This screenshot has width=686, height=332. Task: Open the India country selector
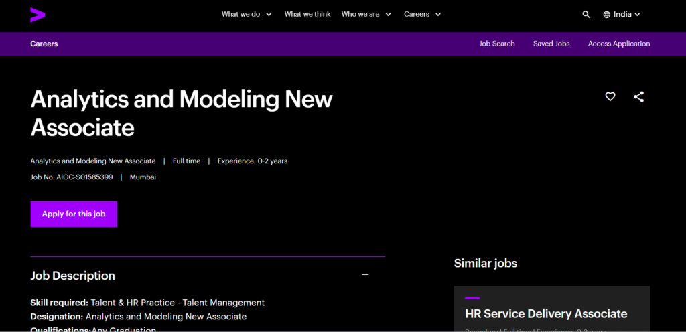point(627,15)
